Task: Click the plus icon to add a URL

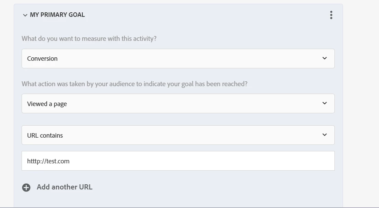Action: tap(26, 187)
